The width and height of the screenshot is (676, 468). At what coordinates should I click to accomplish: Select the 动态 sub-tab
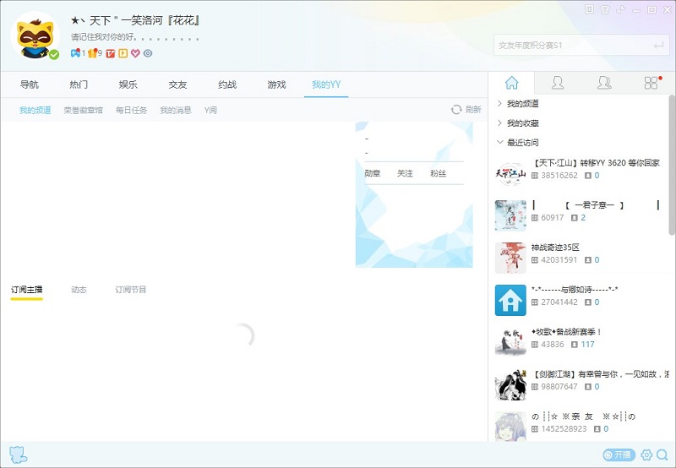(x=79, y=290)
